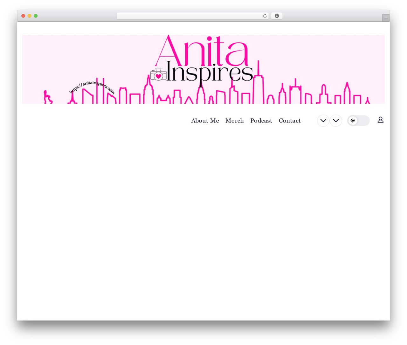Close the browser window with the red button
The width and height of the screenshot is (407, 345).
click(23, 16)
